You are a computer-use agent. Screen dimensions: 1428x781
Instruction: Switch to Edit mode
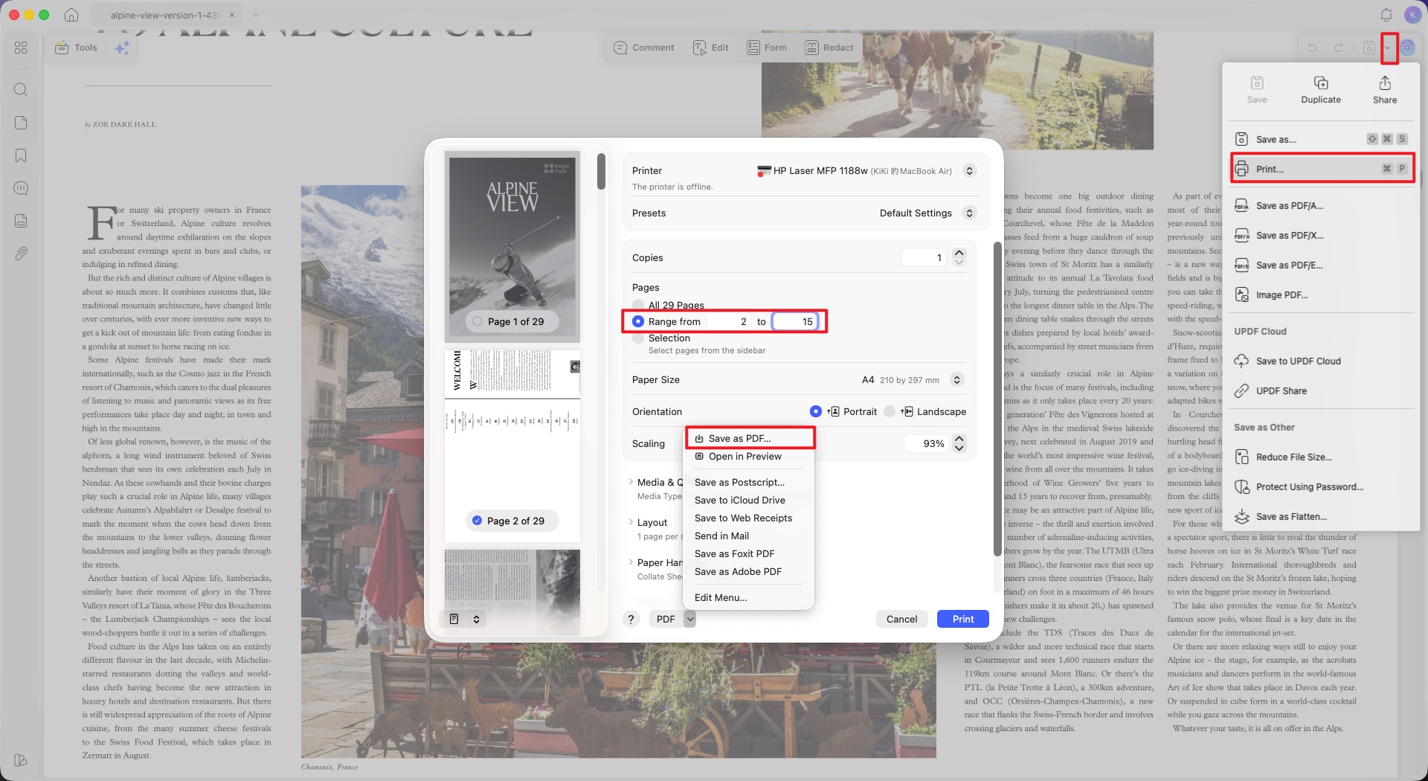tap(711, 48)
